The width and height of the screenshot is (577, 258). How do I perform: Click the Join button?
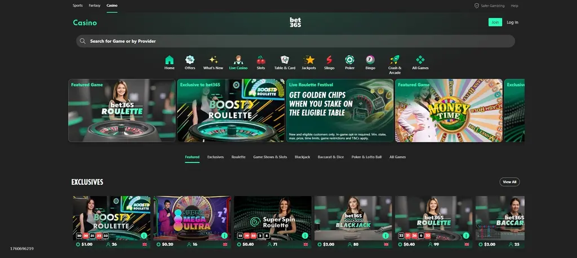point(495,23)
